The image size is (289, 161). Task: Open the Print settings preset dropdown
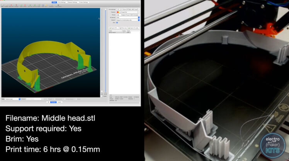(x=127, y=9)
